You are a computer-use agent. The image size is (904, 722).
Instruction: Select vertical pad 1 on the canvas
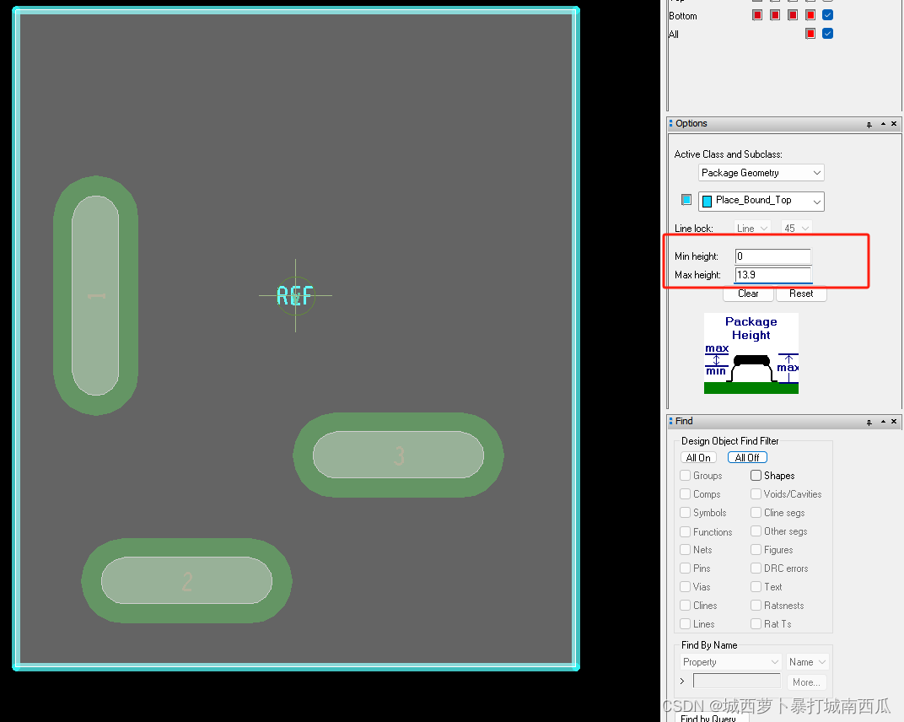tap(95, 296)
